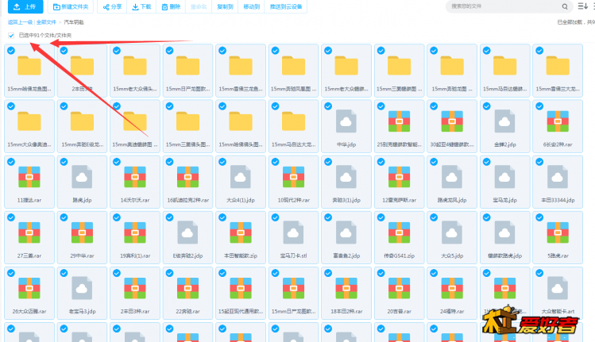Uncheck the 6长安2种.rar file checkbox
Screen dimensions: 595x342
[x=539, y=106]
